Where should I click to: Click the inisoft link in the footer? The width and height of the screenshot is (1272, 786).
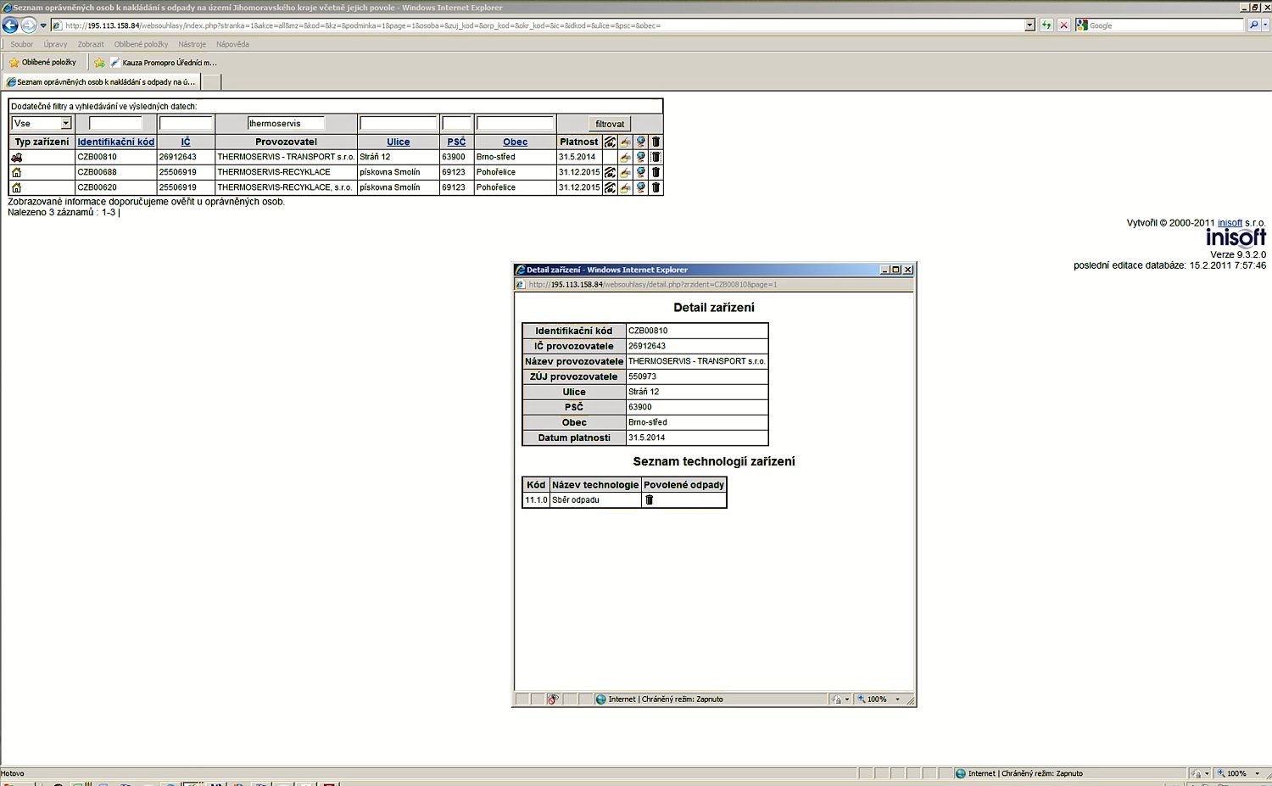pos(1230,223)
